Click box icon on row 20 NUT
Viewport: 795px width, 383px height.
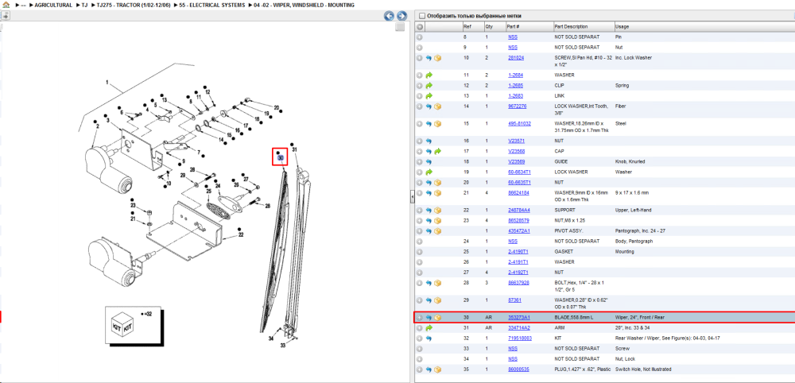pyautogui.click(x=437, y=183)
